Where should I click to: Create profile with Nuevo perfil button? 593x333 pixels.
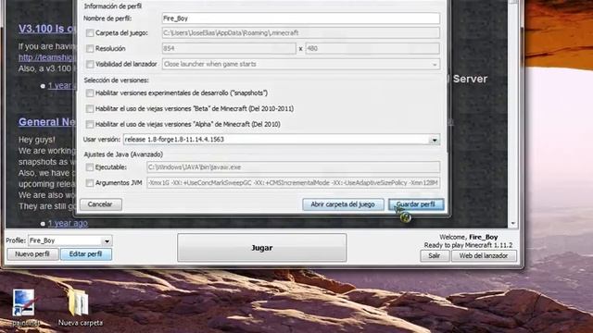(x=32, y=254)
